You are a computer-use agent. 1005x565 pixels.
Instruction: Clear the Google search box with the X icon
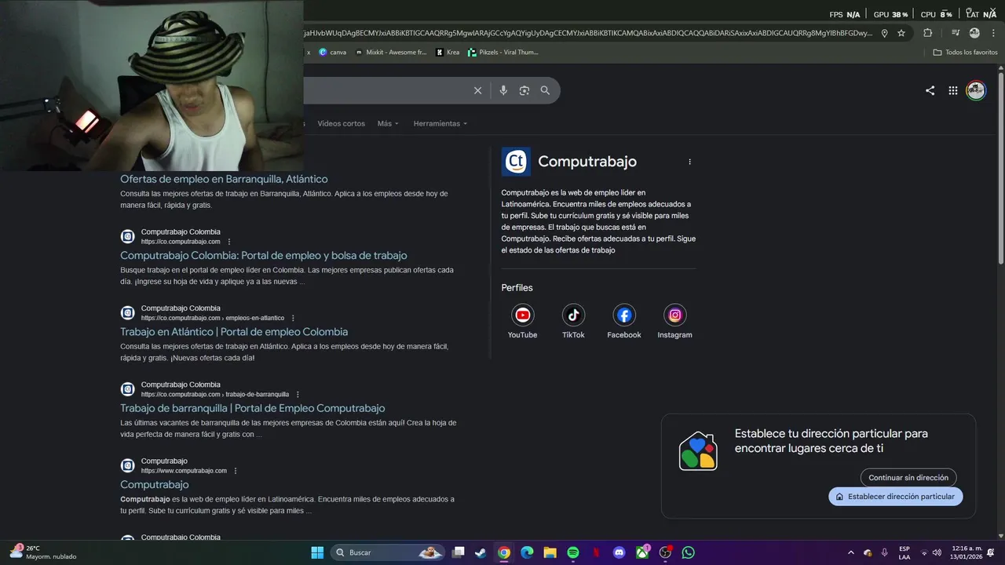pos(477,90)
